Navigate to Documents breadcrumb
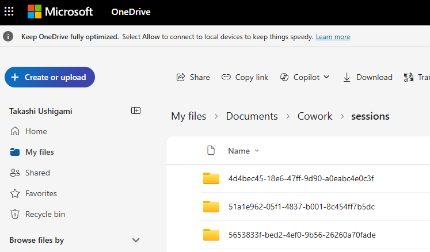Screen dimensions: 430x252 point(252,116)
